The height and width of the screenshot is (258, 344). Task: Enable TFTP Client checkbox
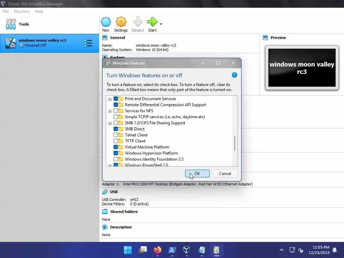(x=116, y=141)
